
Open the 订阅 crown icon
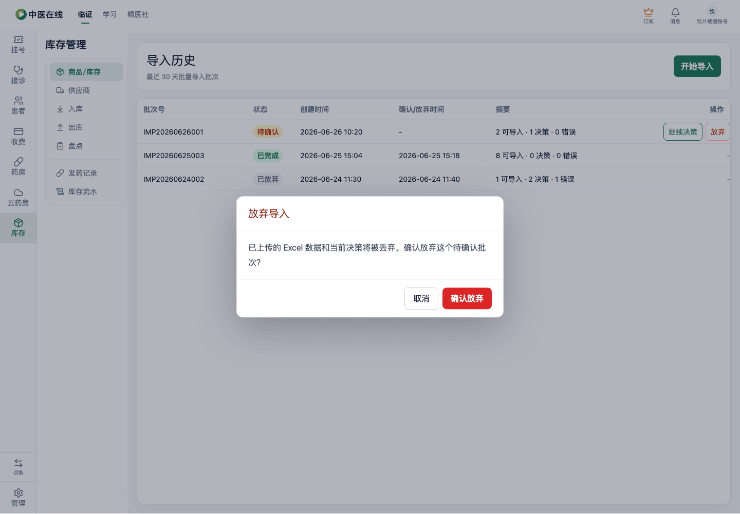(649, 15)
